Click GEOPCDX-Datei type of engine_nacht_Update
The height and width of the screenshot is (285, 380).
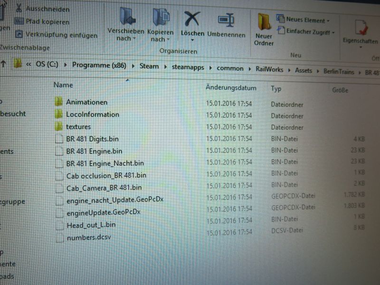(293, 196)
